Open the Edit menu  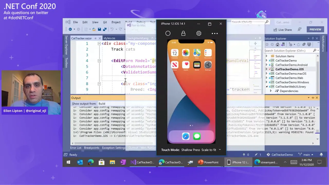tap(85, 22)
